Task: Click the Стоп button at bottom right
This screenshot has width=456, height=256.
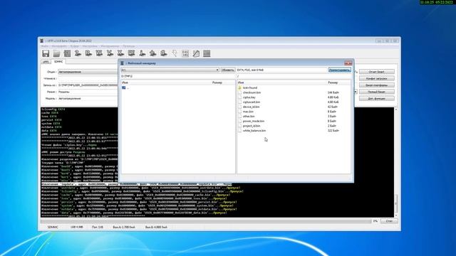Action: pyautogui.click(x=389, y=221)
